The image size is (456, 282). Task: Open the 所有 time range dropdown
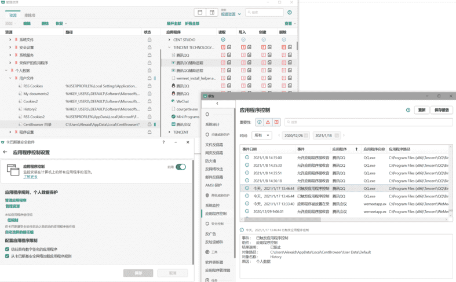pos(262,135)
